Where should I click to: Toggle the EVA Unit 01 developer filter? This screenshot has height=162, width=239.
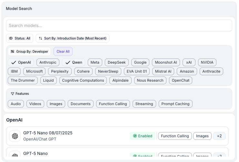tap(137, 71)
